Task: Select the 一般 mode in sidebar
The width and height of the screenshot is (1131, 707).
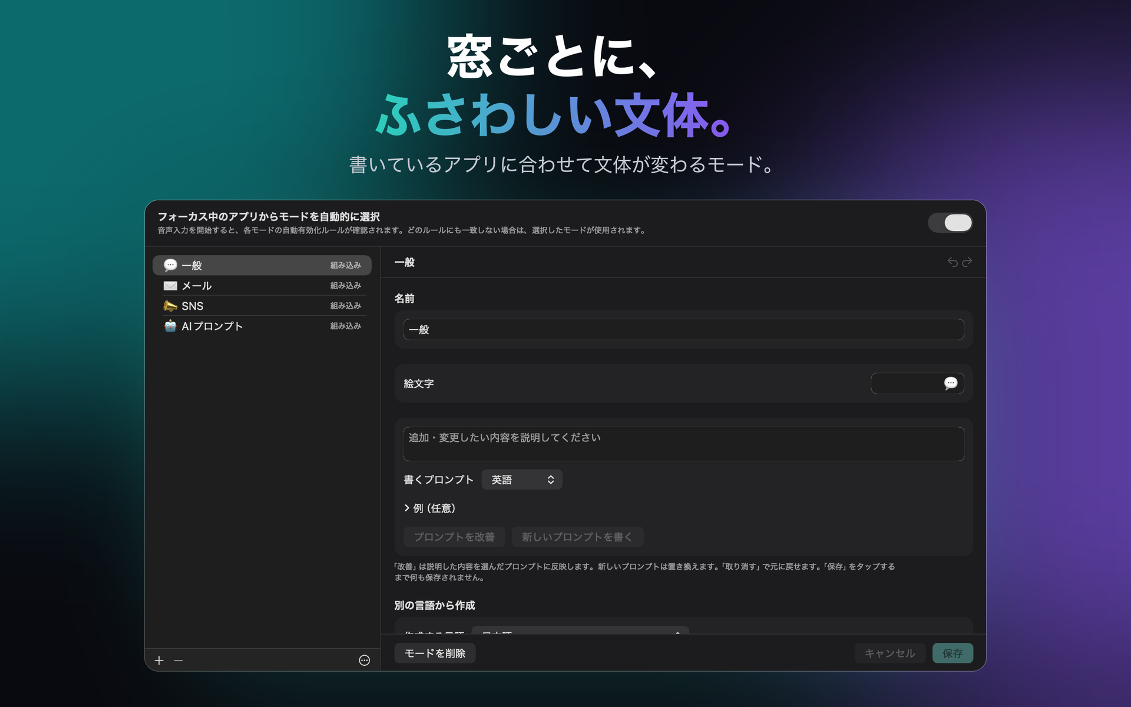Action: tap(262, 265)
